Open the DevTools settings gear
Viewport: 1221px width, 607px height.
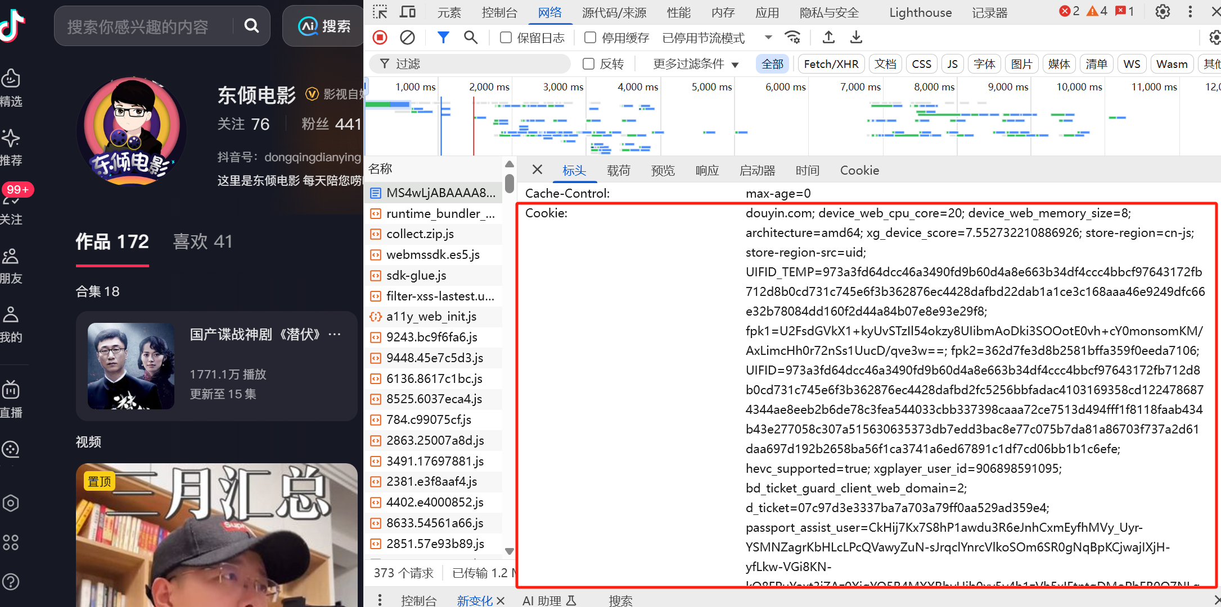pos(1163,12)
